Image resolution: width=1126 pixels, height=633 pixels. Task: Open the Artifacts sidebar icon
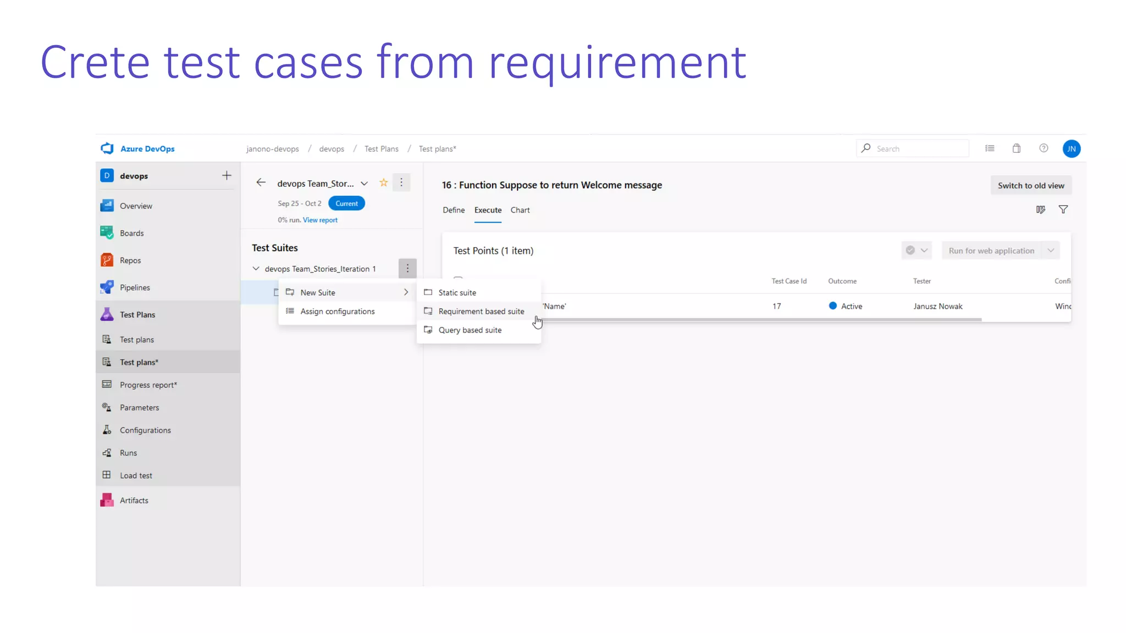pyautogui.click(x=107, y=500)
